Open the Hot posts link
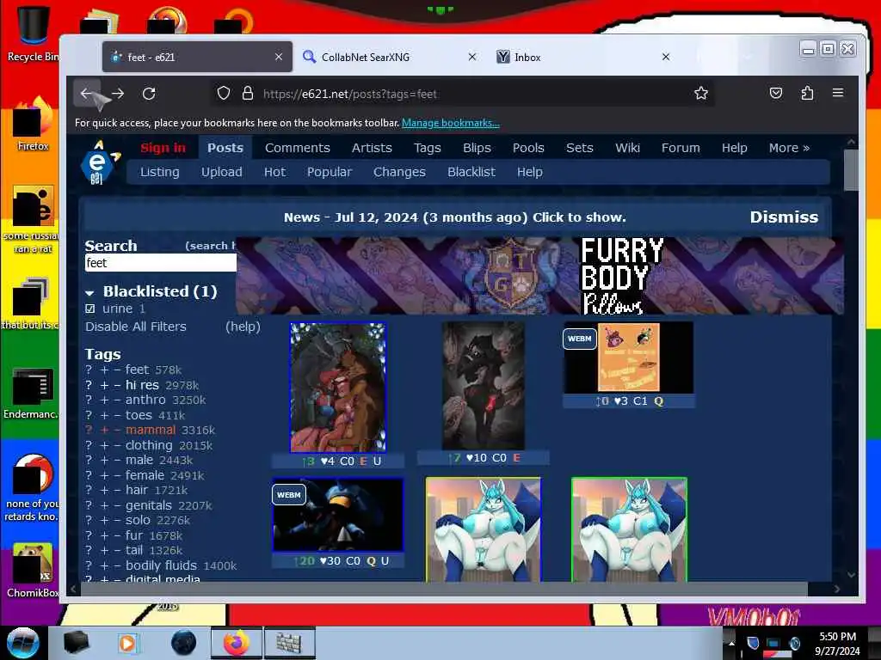The image size is (881, 660). [x=274, y=172]
